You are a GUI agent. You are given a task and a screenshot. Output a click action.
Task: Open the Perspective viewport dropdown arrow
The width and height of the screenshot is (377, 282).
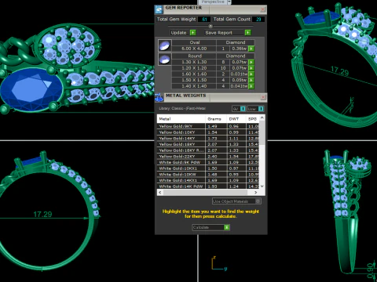click(x=229, y=2)
